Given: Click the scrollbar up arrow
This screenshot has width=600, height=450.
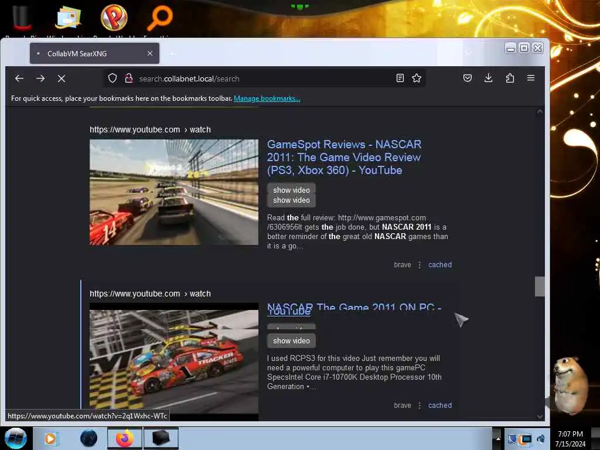Looking at the screenshot, I should pyautogui.click(x=540, y=112).
